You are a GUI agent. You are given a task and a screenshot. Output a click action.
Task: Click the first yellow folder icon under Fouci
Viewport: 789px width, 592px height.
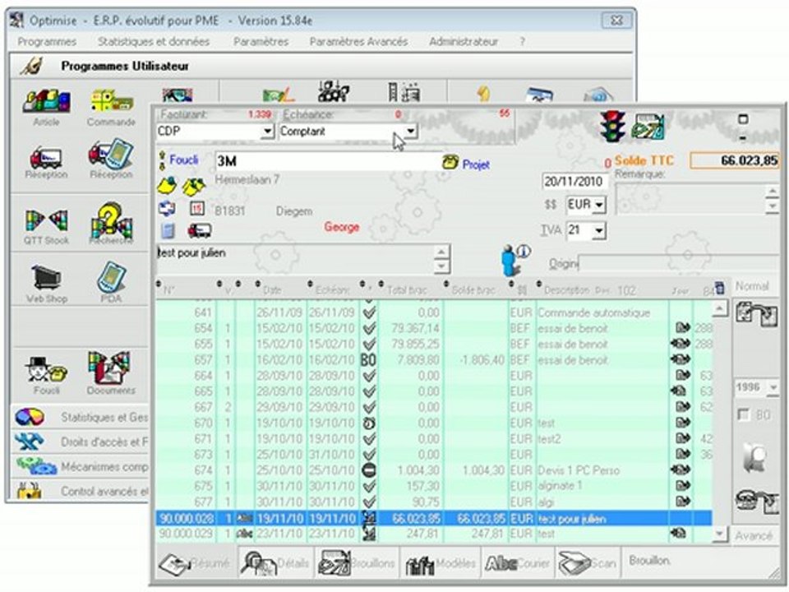[x=167, y=187]
